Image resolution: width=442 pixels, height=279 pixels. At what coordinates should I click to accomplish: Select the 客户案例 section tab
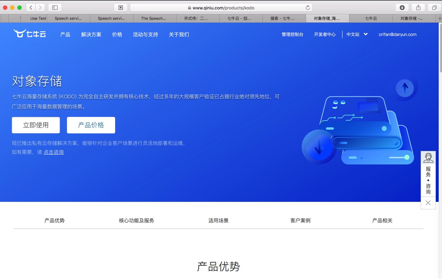coord(300,221)
